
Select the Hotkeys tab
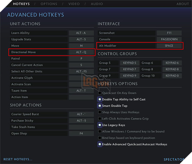[21, 4]
